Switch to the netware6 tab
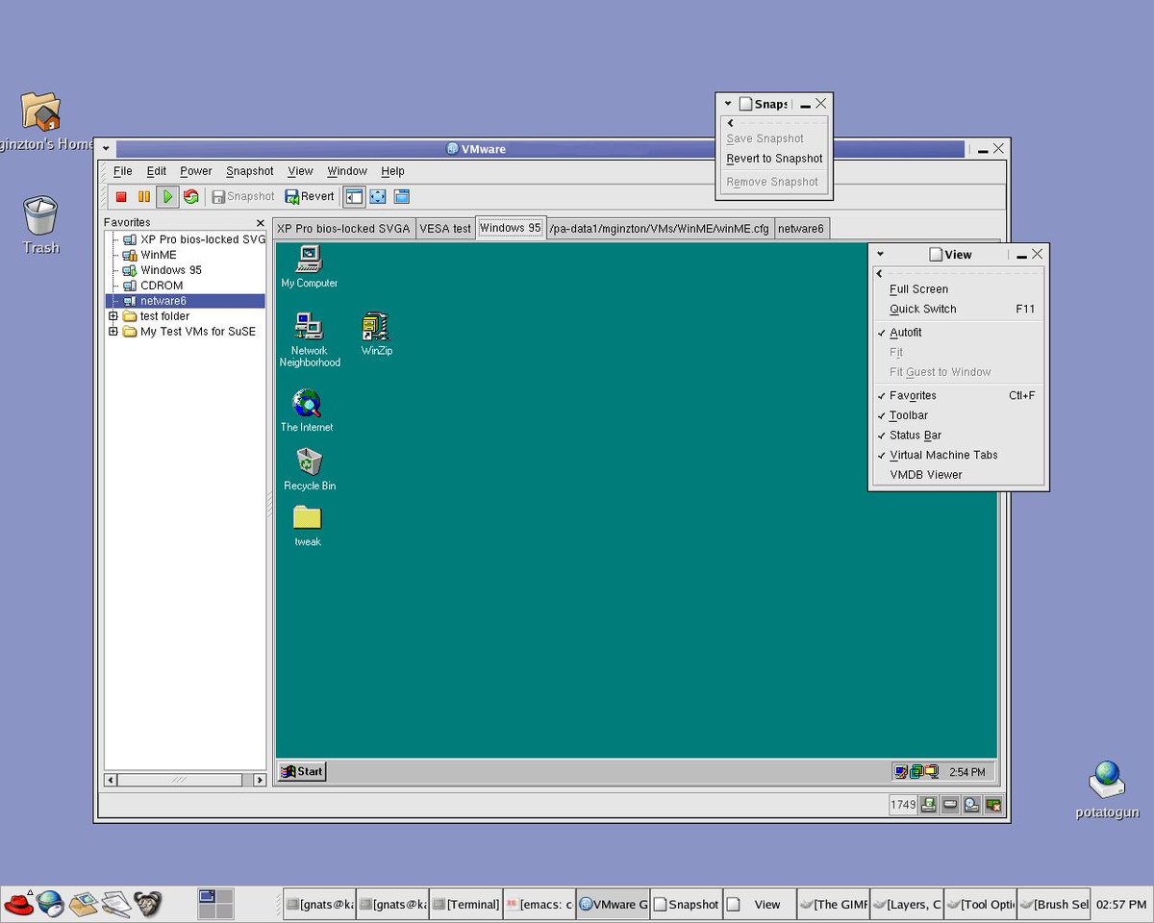The height and width of the screenshot is (923, 1154). click(801, 229)
